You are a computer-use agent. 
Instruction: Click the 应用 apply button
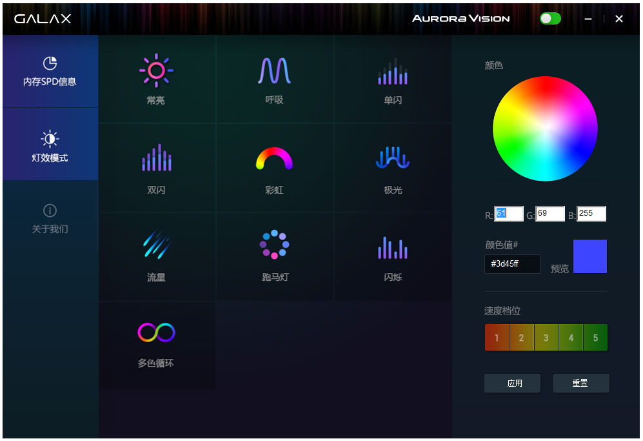(x=514, y=383)
